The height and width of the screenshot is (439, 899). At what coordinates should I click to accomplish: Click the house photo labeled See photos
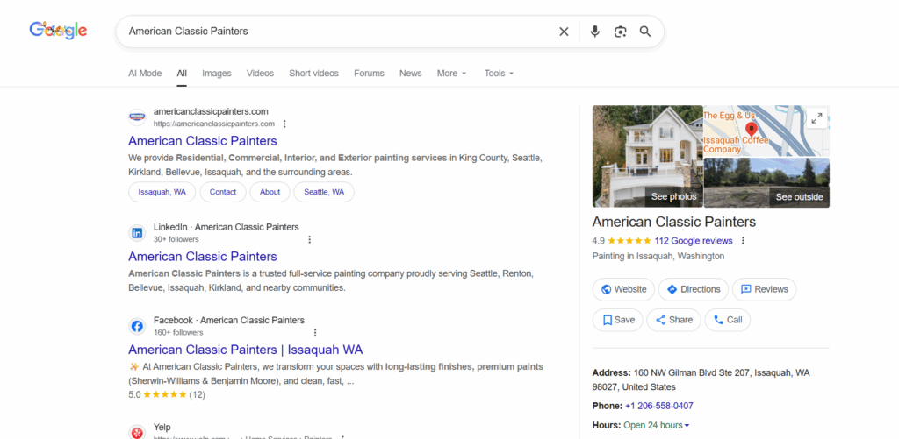647,156
